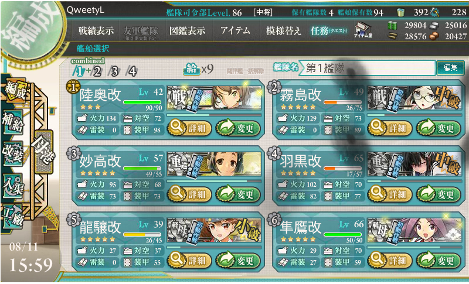Open the 工廠 factory sidebar icon
Image resolution: width=469 pixels, height=284 pixels.
tap(13, 216)
